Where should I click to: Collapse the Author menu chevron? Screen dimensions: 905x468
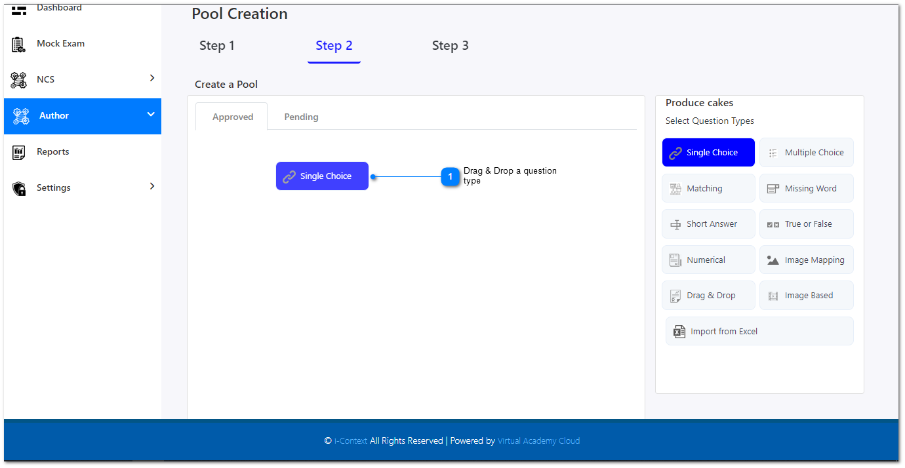(151, 115)
